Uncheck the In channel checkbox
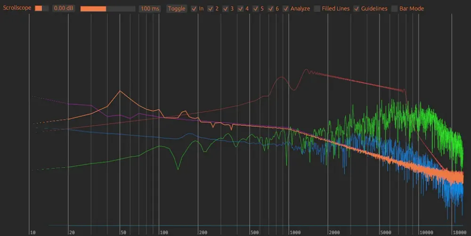This screenshot has height=236, width=471. [x=194, y=8]
